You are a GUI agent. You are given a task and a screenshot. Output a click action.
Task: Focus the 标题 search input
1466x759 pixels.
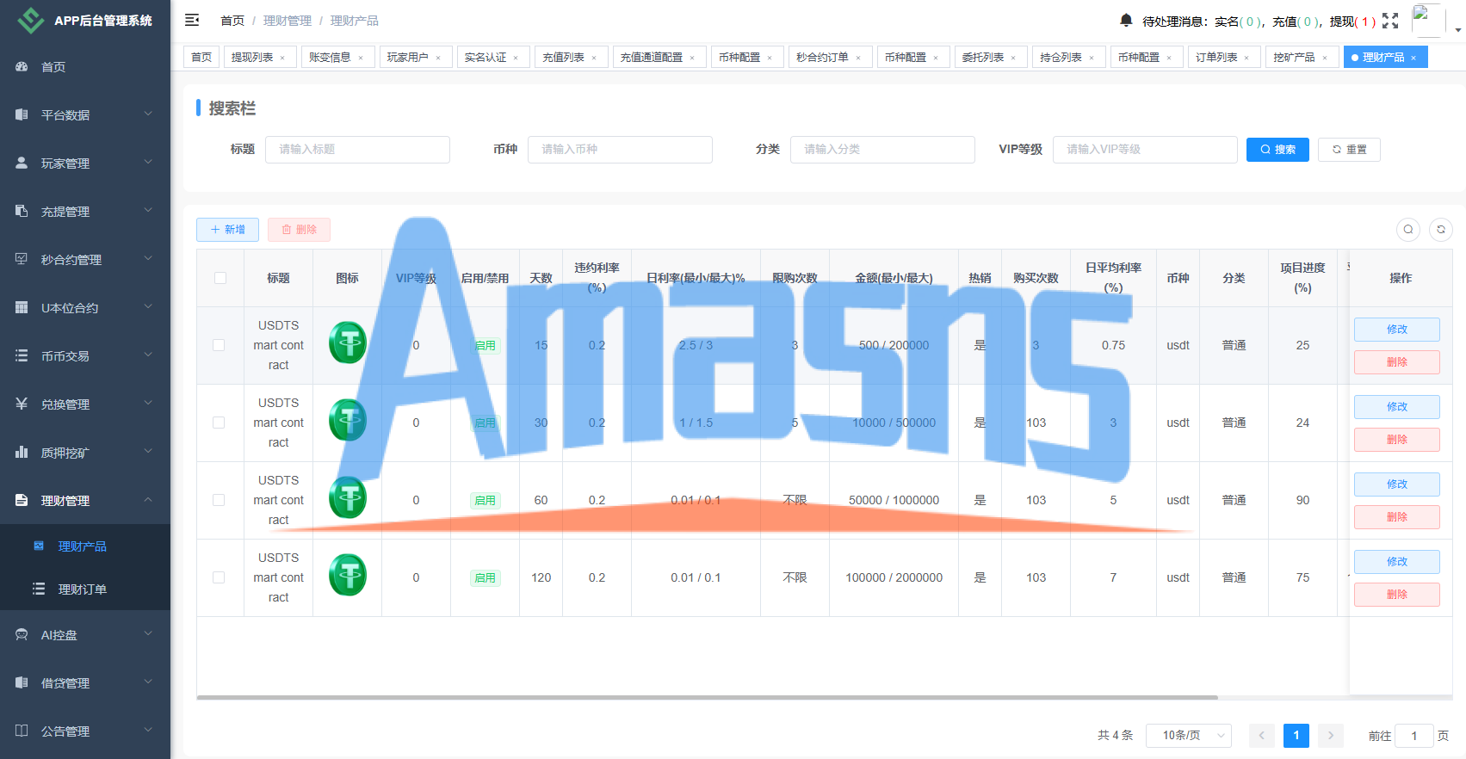357,150
